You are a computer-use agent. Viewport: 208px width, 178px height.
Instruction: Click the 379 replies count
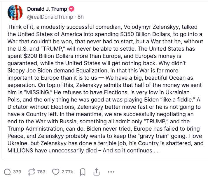click(x=17, y=172)
